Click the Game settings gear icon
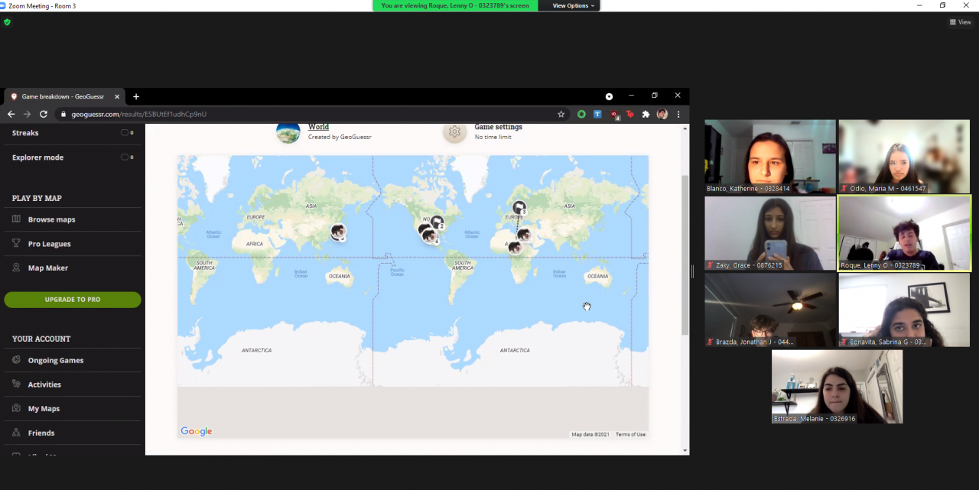The image size is (979, 490). (454, 131)
